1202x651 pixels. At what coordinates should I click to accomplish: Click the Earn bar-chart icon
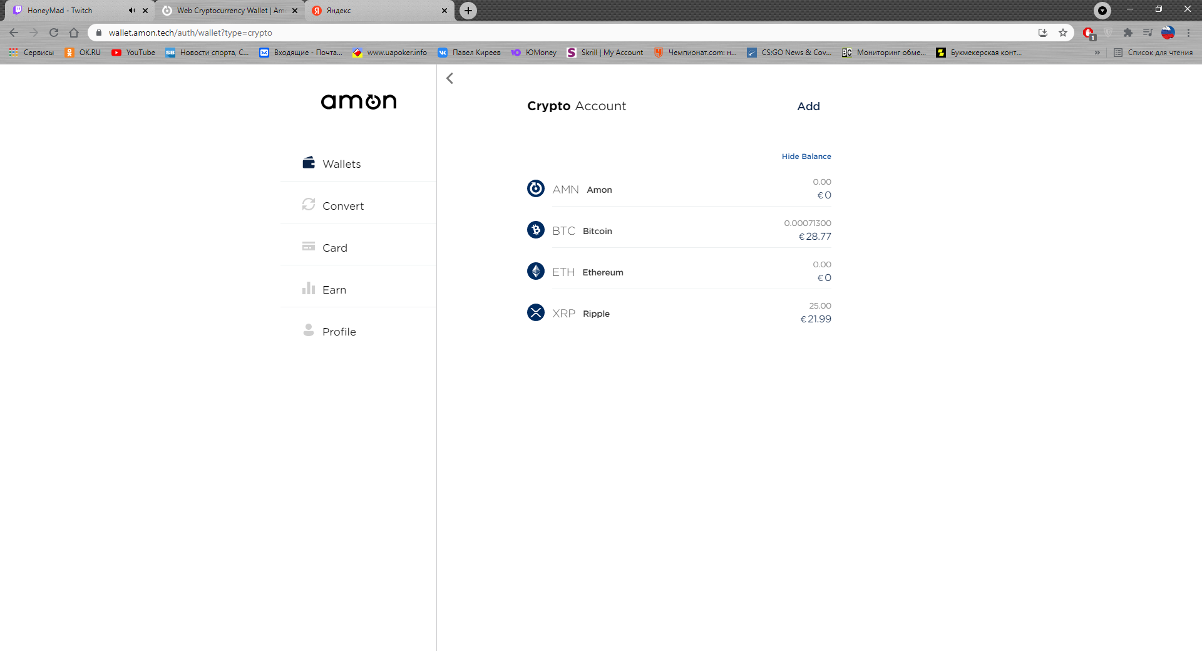pos(309,288)
